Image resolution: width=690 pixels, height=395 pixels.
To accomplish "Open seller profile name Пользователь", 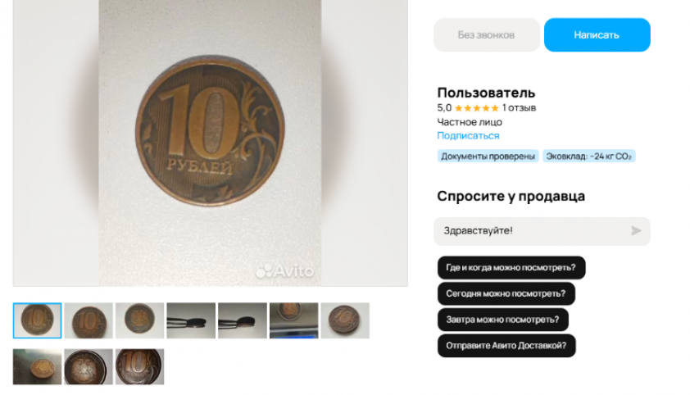I will (x=486, y=93).
